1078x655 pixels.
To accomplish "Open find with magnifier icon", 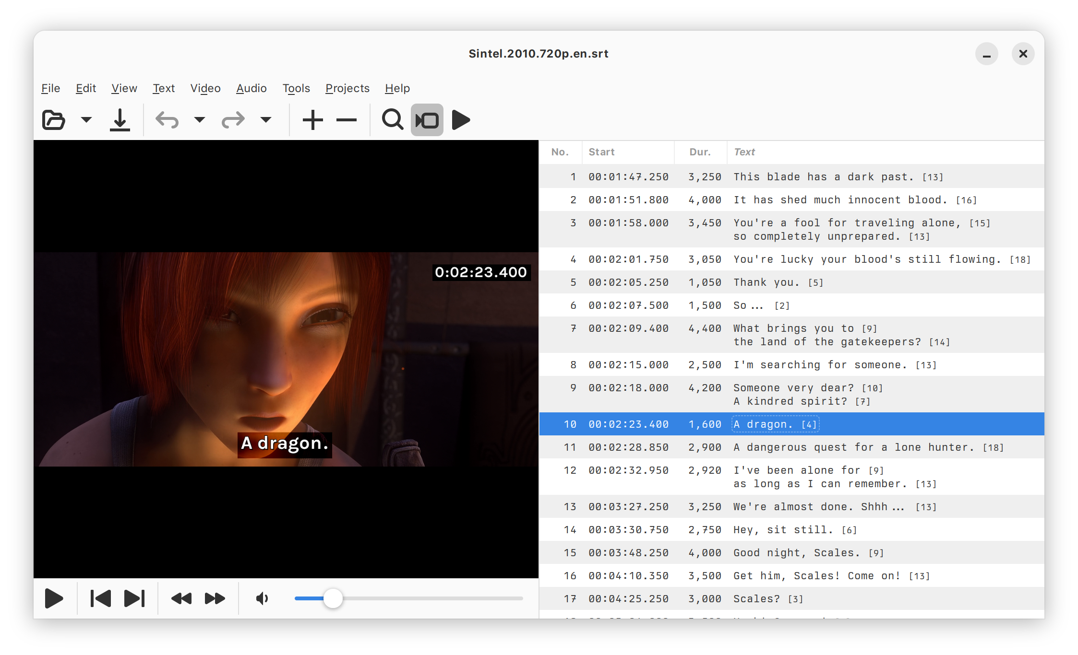I will click(x=392, y=120).
